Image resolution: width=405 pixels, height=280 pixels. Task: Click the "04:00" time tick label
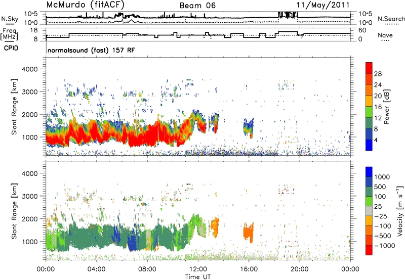[96, 269]
